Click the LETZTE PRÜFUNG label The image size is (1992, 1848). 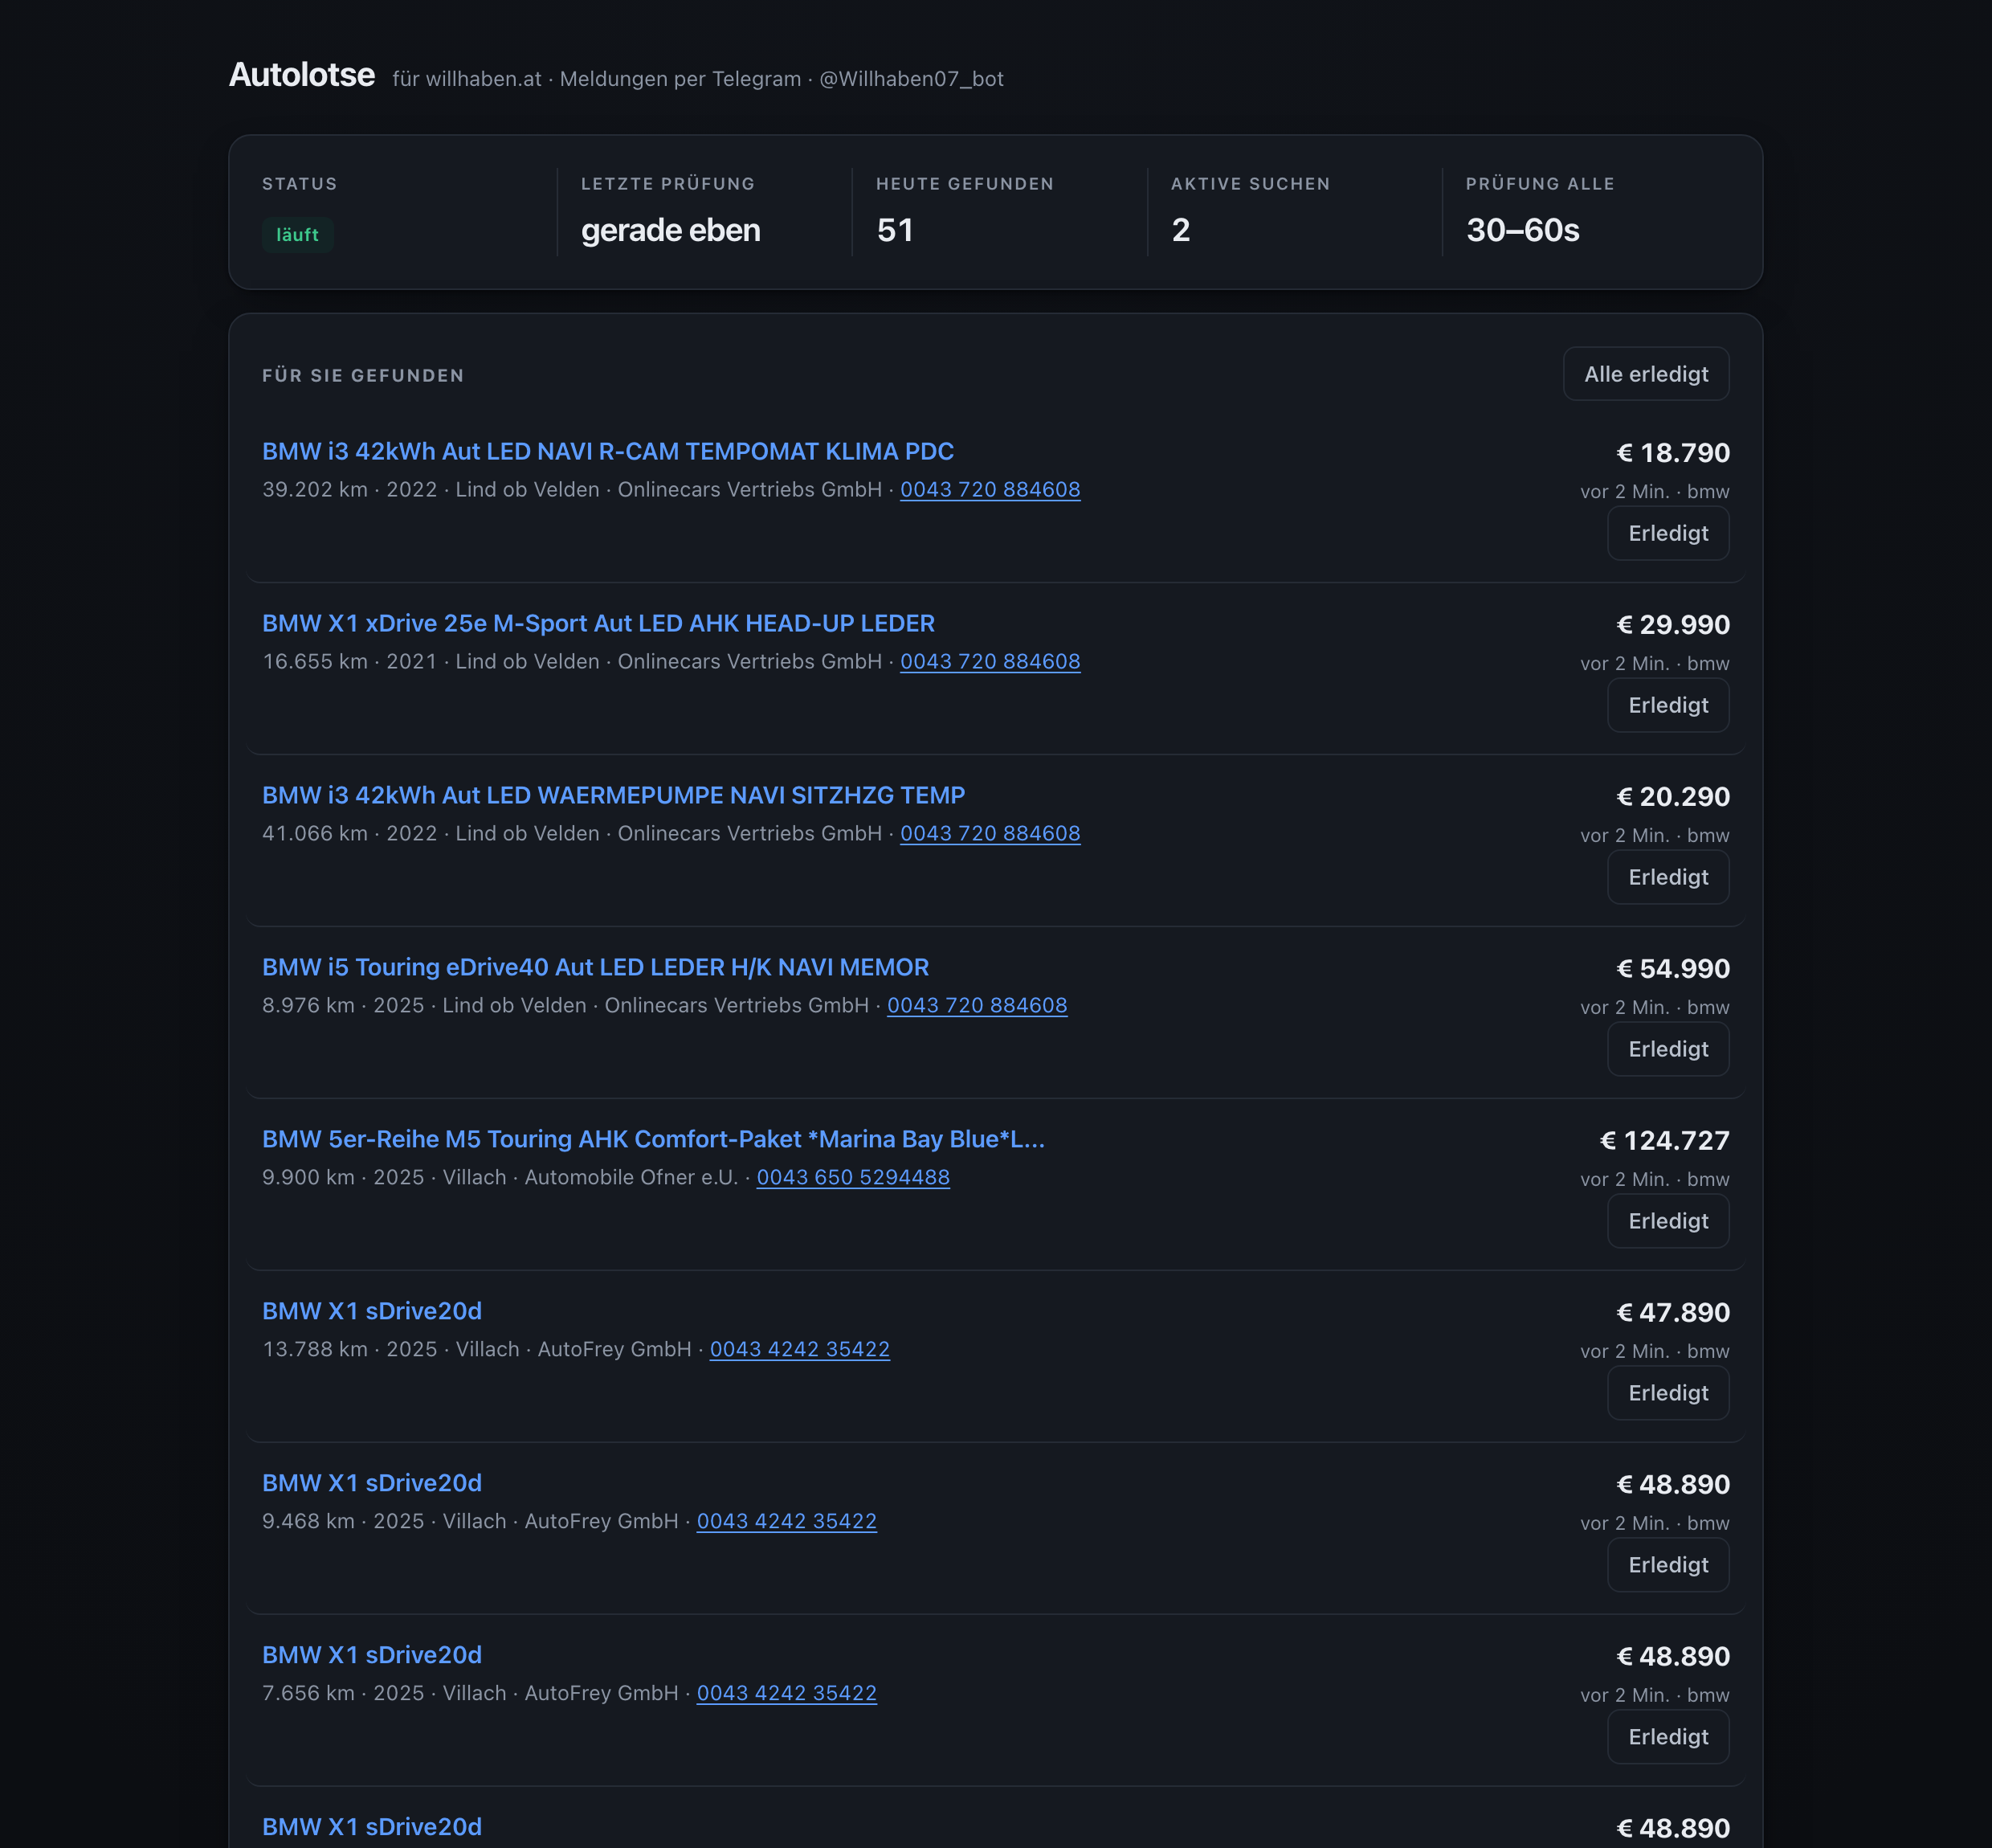click(x=667, y=184)
